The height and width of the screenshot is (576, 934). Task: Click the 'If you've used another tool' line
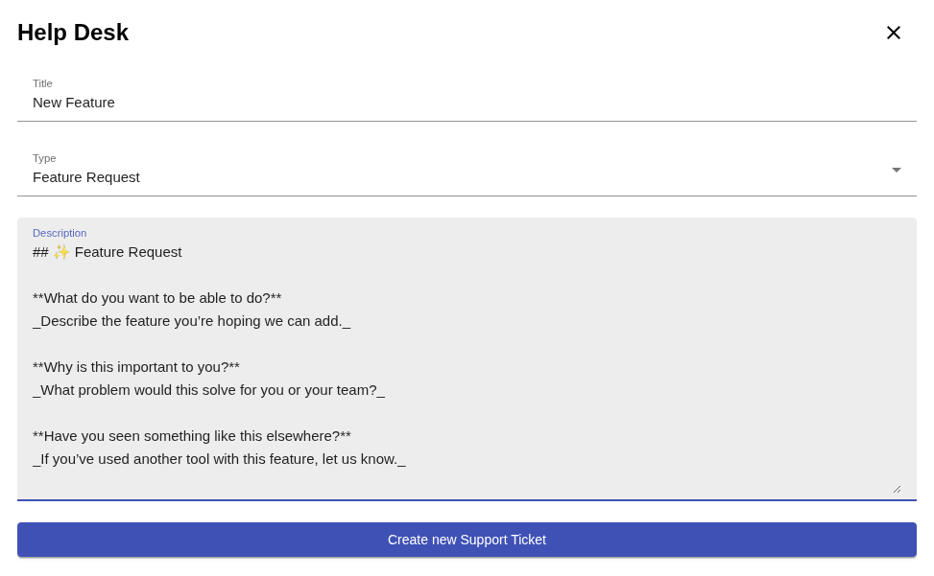tap(219, 459)
